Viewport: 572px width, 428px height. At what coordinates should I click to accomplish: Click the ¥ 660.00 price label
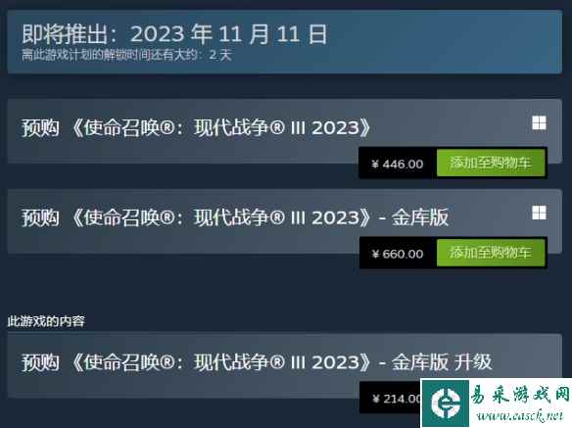point(398,254)
